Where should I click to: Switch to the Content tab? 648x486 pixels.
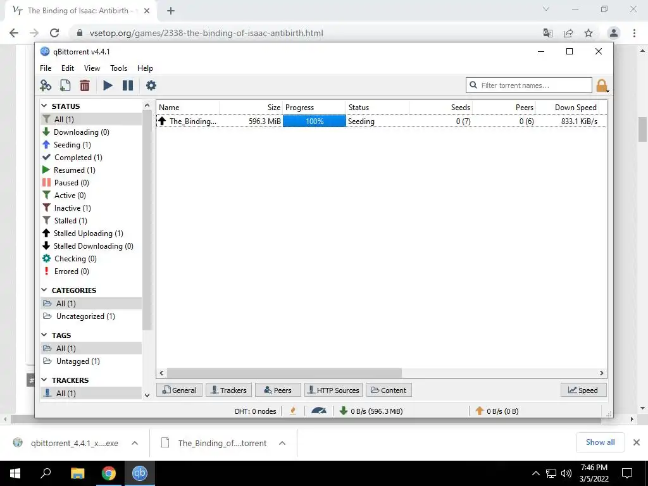[x=389, y=390]
